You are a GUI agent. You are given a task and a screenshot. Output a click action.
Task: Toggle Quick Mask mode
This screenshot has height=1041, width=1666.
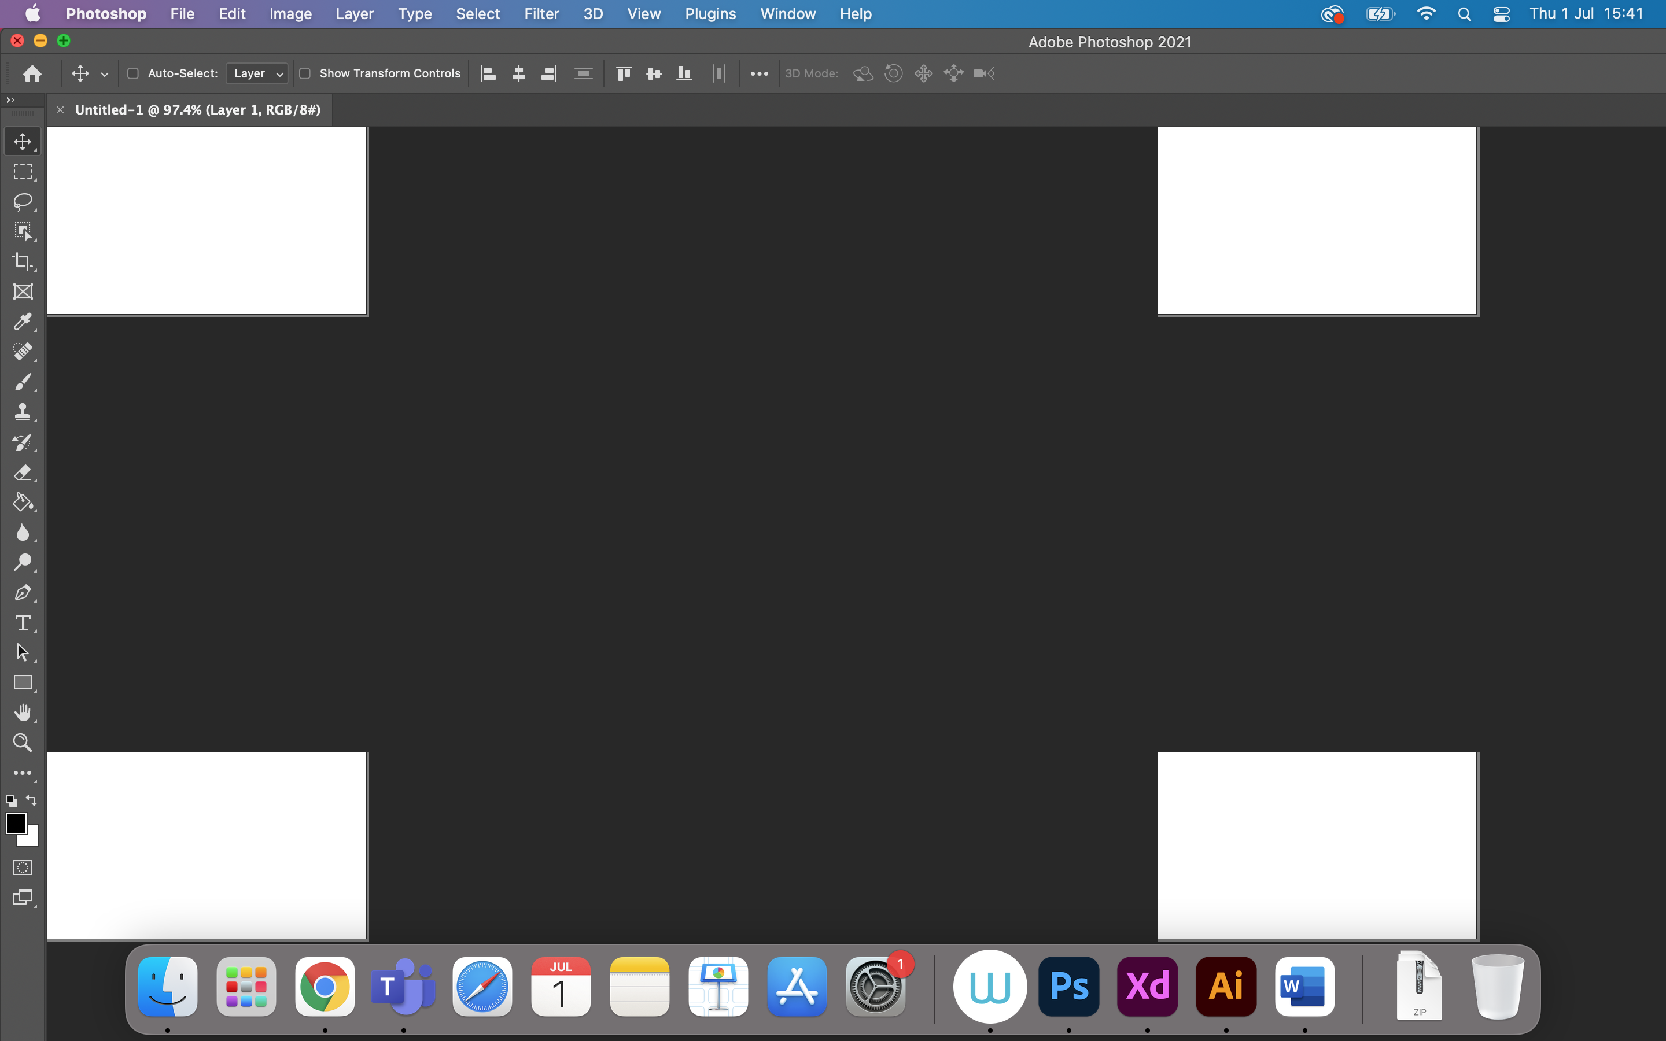coord(23,867)
